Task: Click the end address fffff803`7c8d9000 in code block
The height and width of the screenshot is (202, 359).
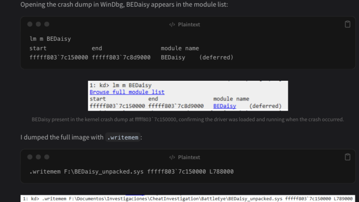Action: pos(121,57)
